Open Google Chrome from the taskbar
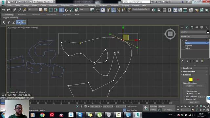The width and height of the screenshot is (210, 118). pyautogui.click(x=42, y=115)
